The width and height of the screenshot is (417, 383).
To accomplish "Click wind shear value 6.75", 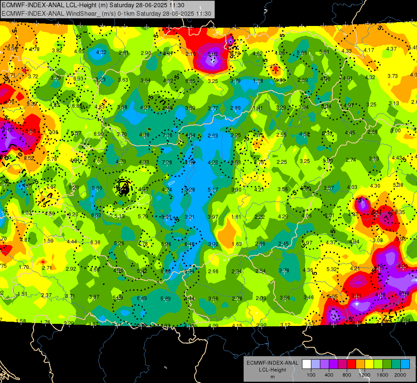I will click(x=259, y=163).
